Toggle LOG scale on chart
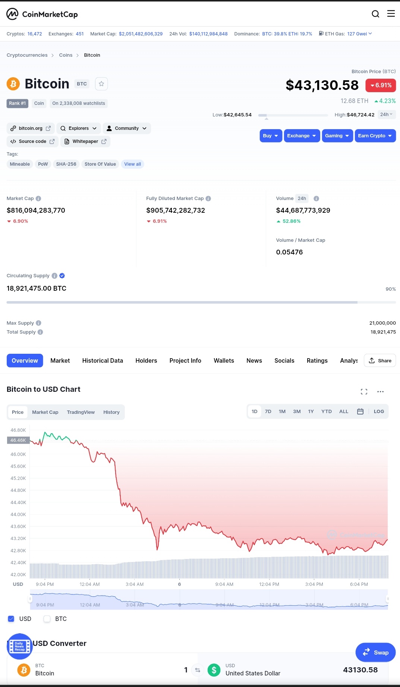Image resolution: width=400 pixels, height=687 pixels. (379, 411)
